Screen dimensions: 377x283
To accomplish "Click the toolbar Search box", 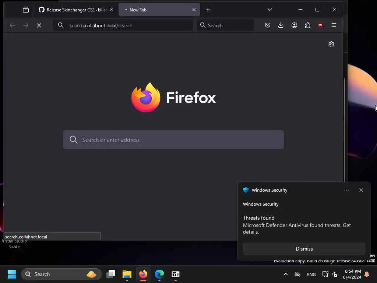I will coord(225,25).
